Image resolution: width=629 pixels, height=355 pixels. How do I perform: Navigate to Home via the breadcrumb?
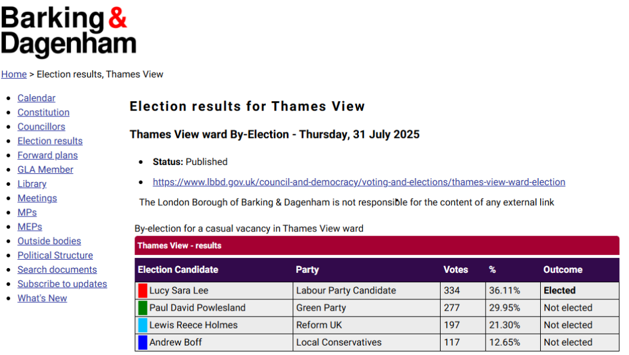(14, 74)
